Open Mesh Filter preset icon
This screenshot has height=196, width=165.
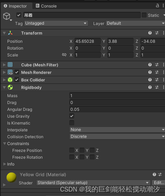pos(157,65)
